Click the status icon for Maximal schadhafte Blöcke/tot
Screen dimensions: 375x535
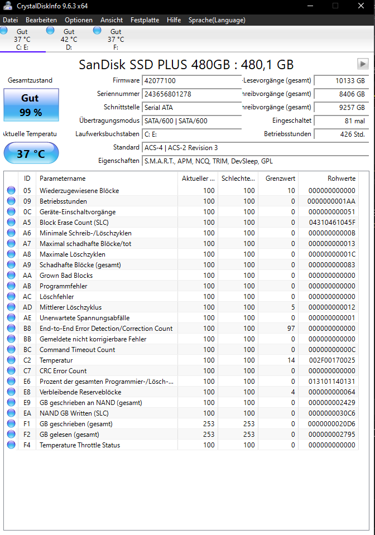tap(11, 243)
